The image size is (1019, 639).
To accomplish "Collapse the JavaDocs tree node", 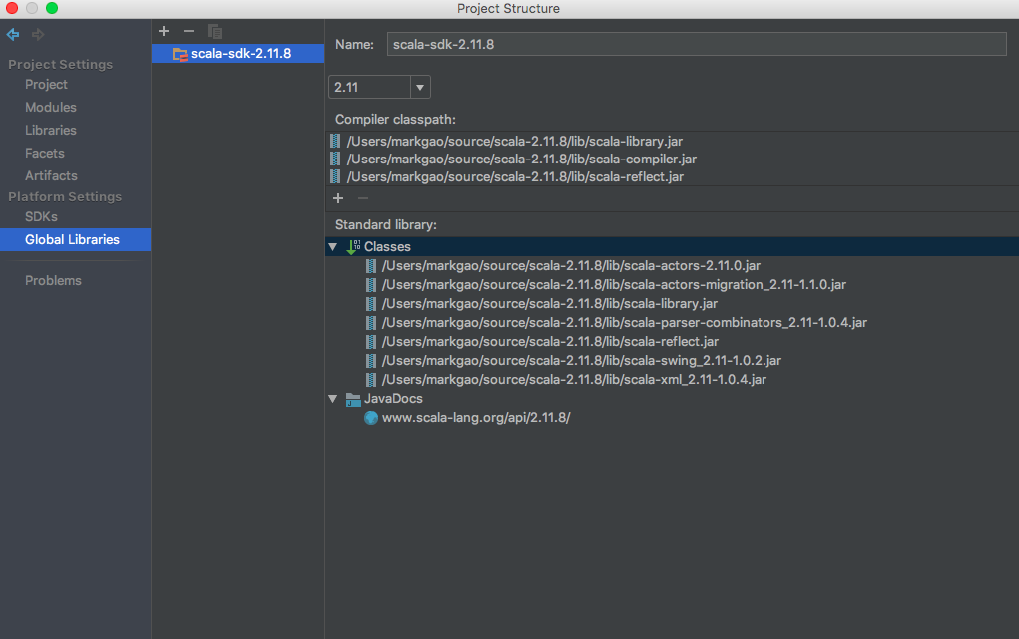I will 333,399.
